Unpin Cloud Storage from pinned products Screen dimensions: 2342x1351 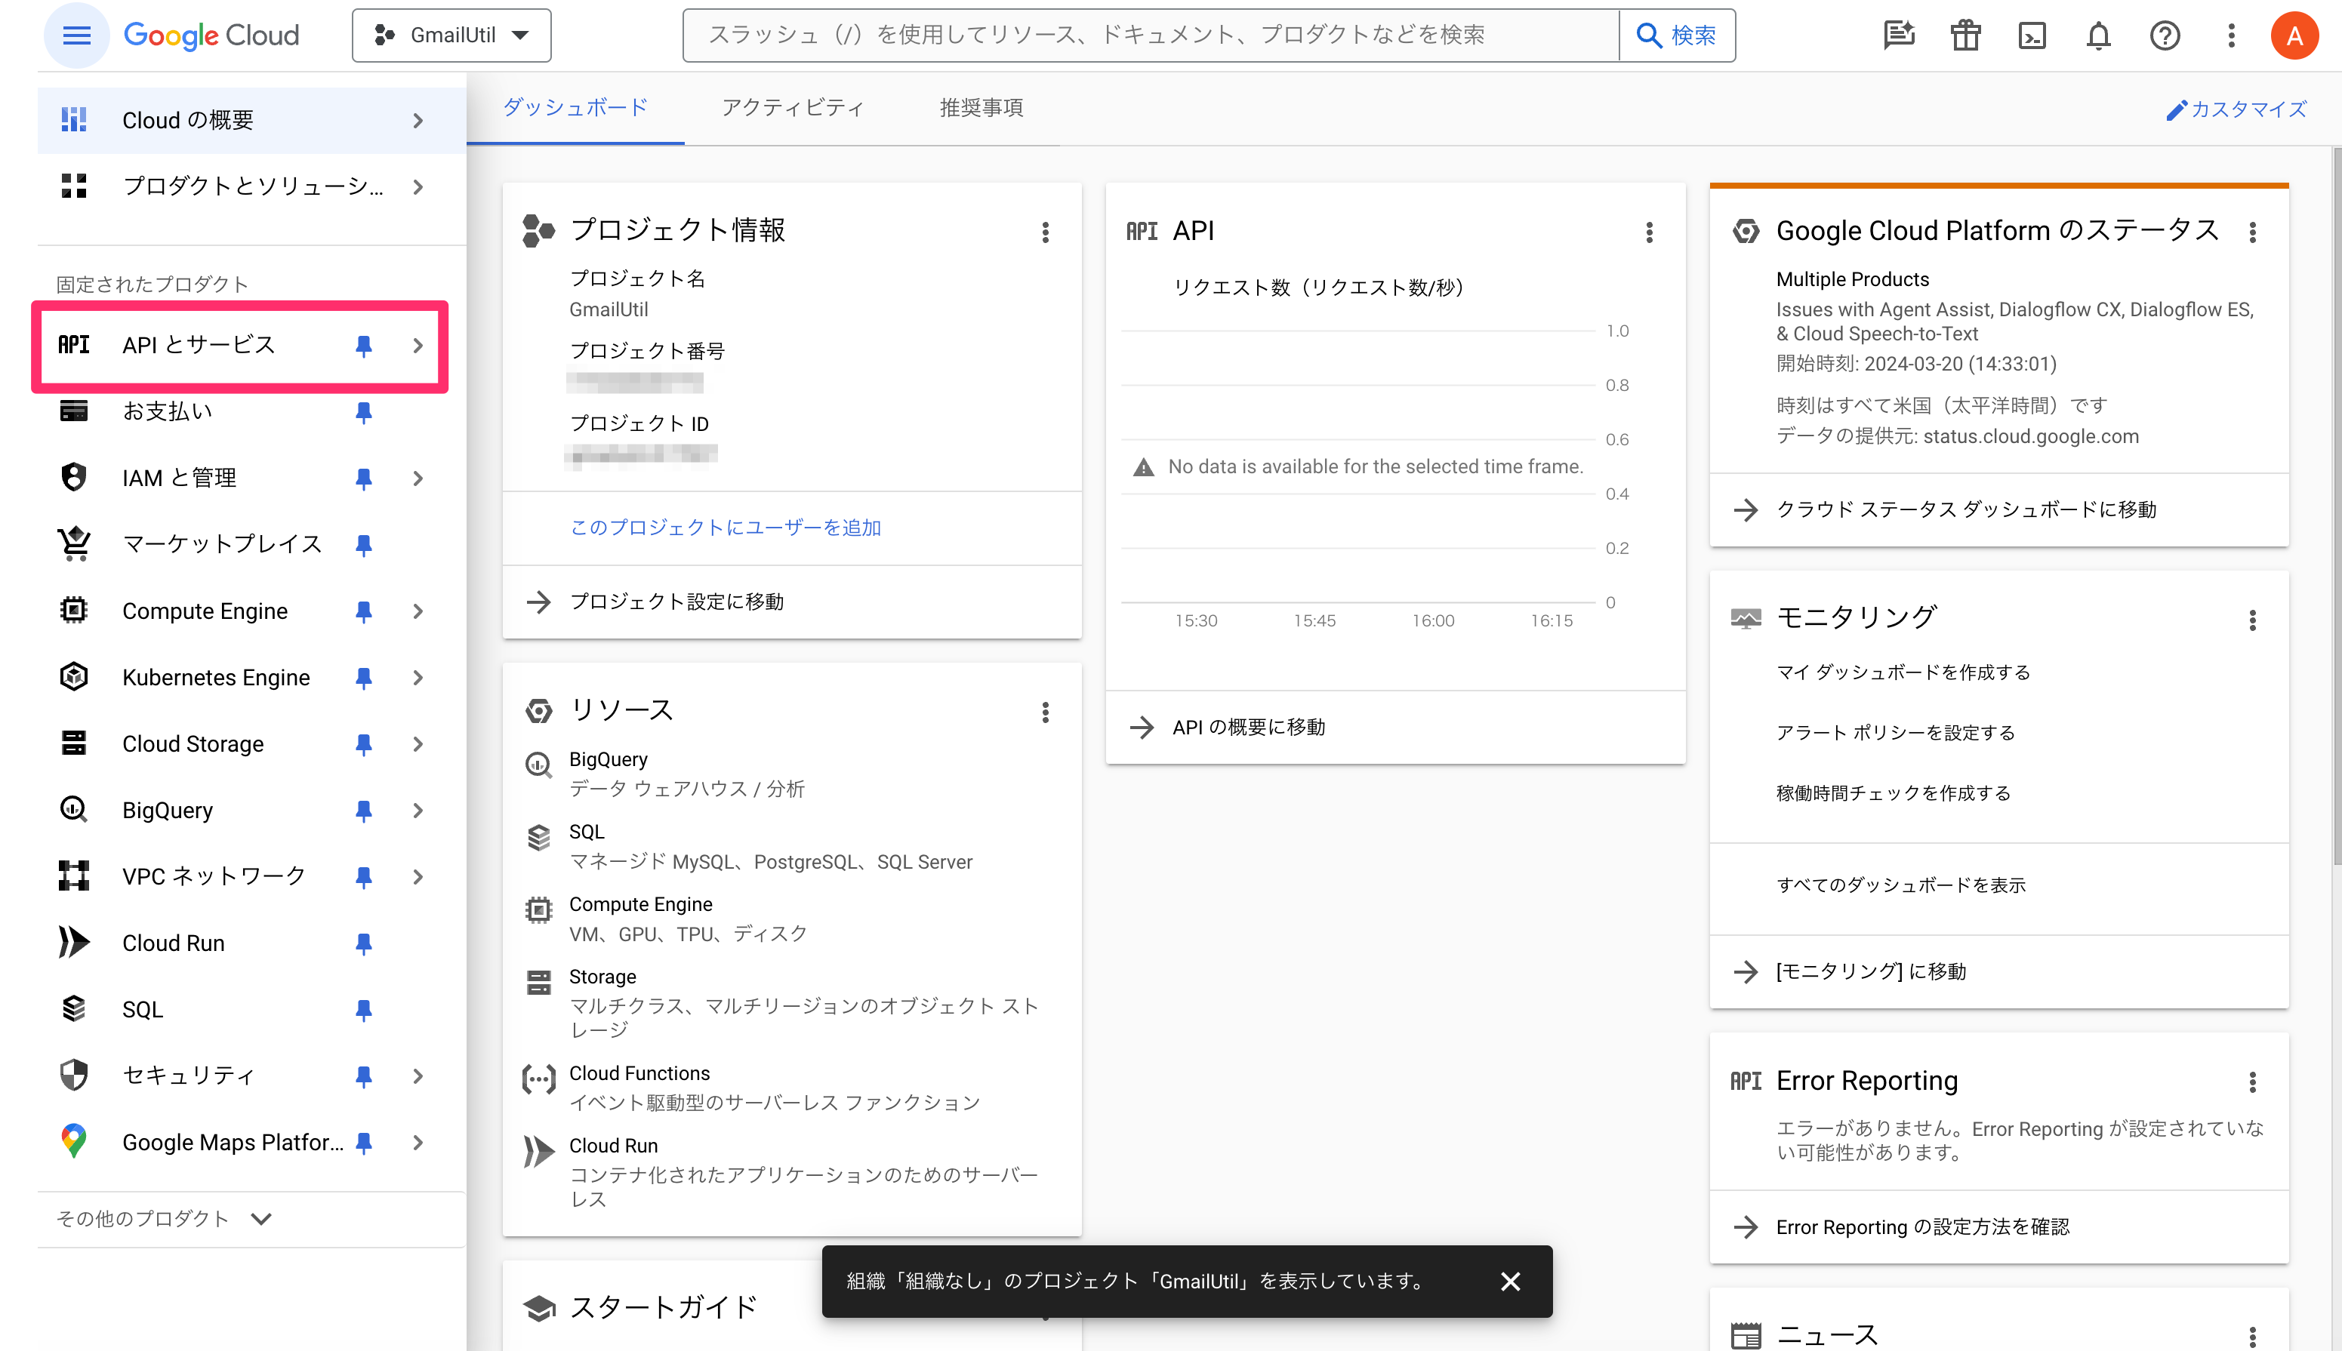point(364,743)
